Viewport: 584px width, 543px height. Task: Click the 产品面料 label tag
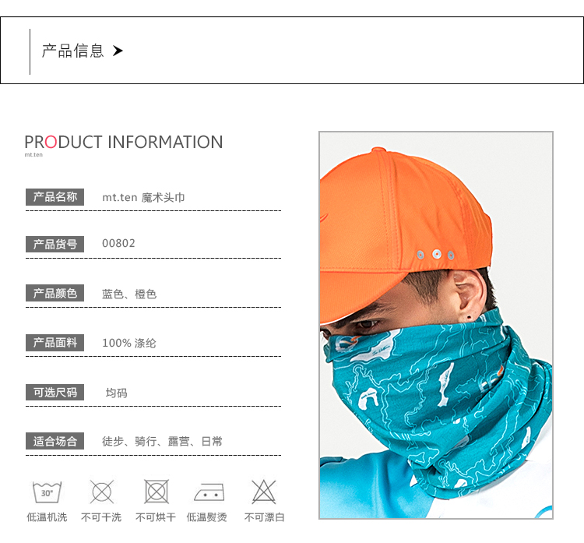tap(55, 343)
